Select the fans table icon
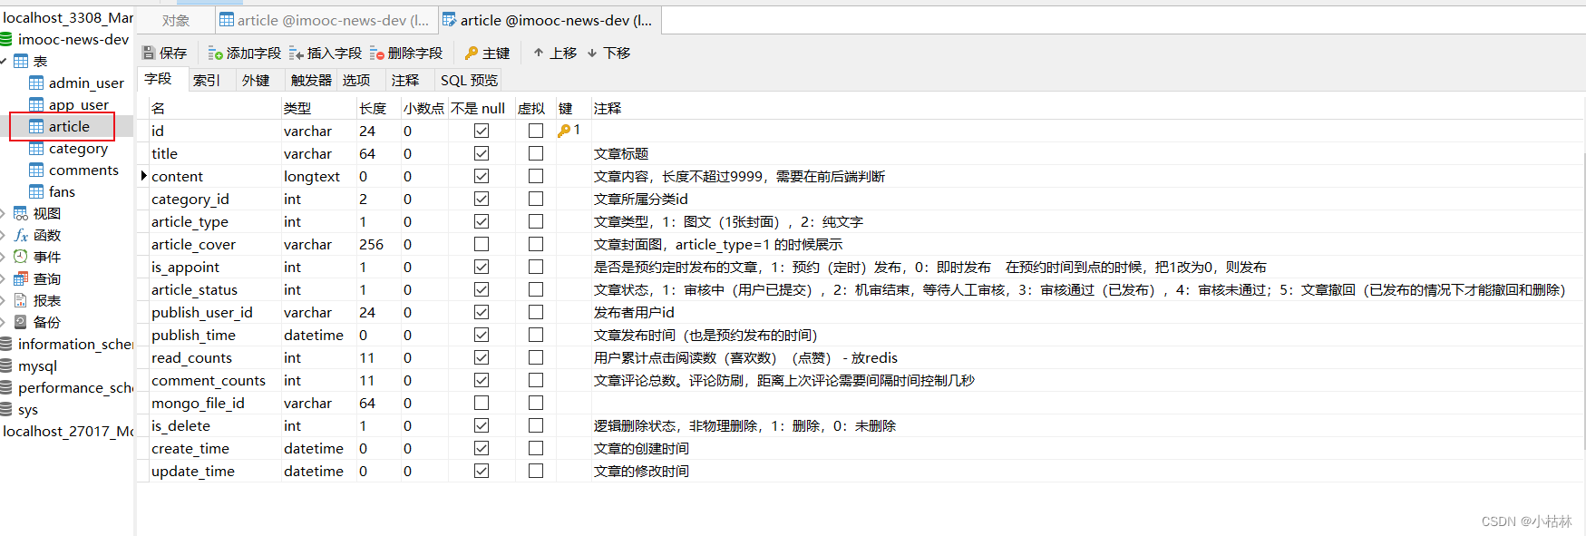 coord(36,191)
